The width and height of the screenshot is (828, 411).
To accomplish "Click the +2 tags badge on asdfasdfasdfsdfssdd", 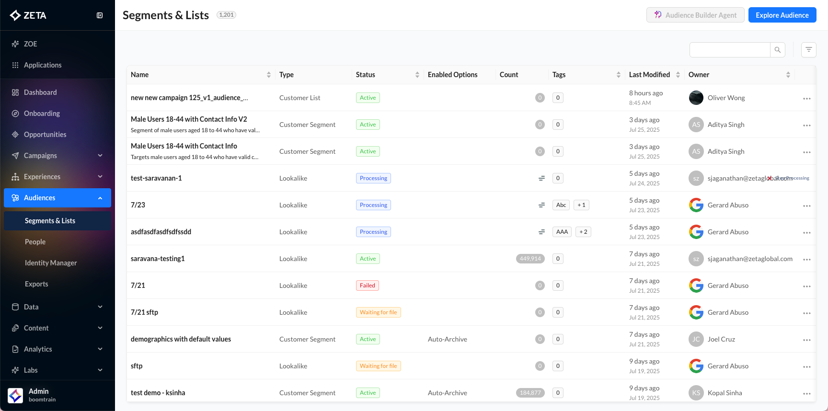I will (x=583, y=232).
